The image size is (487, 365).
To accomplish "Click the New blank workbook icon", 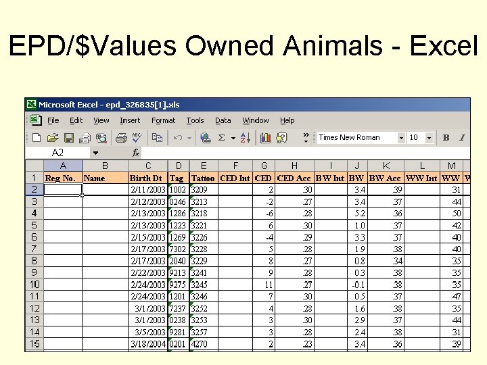I will [37, 137].
